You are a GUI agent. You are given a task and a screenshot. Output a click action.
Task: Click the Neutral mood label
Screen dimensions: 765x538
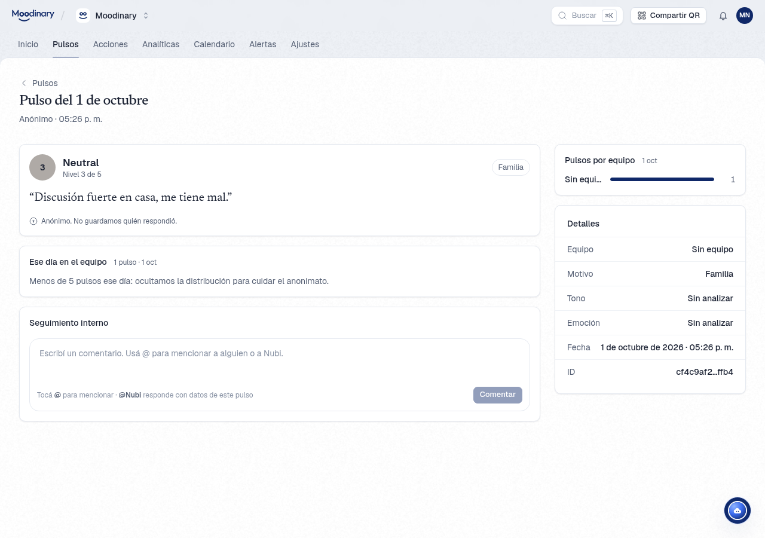click(81, 163)
